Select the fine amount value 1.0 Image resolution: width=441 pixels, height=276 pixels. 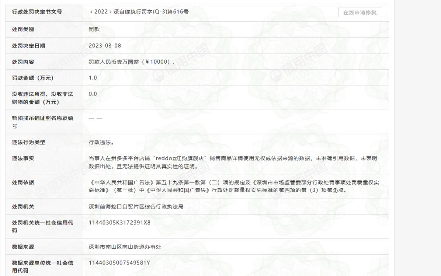[x=91, y=78]
